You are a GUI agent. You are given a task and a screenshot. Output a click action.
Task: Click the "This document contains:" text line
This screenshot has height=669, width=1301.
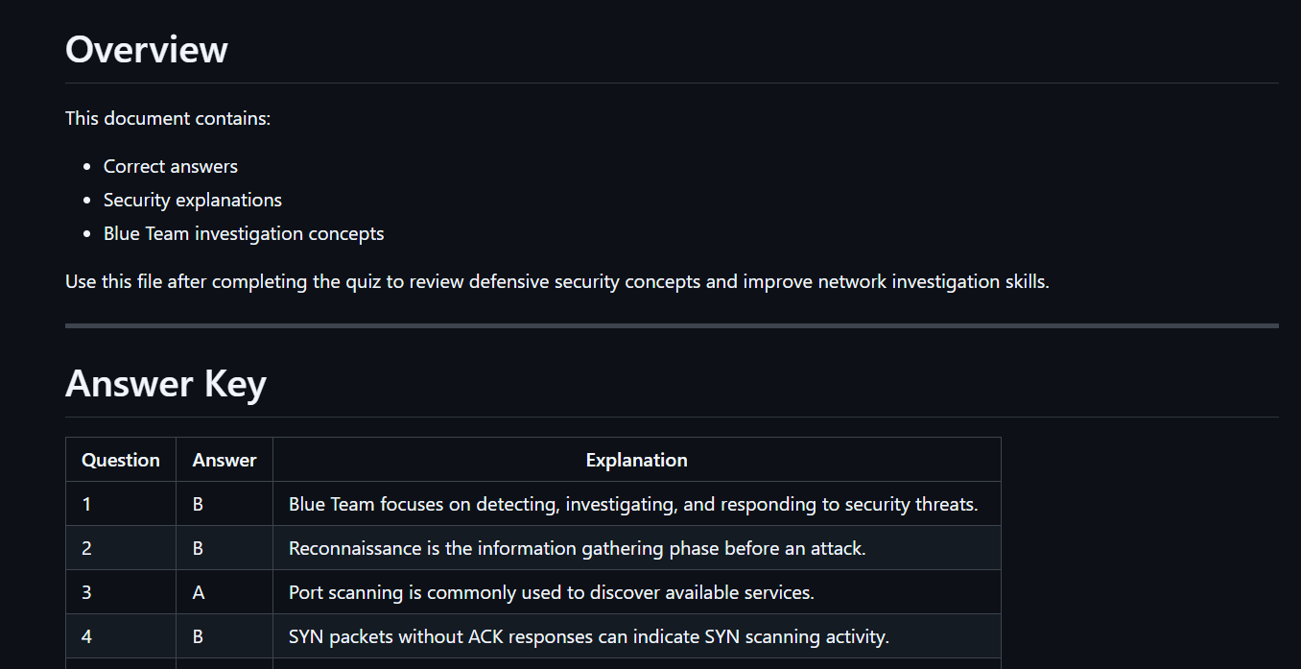click(168, 118)
